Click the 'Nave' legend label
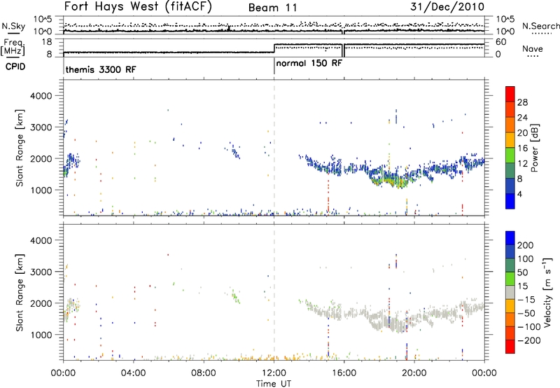This screenshot has width=560, height=388. [x=533, y=49]
